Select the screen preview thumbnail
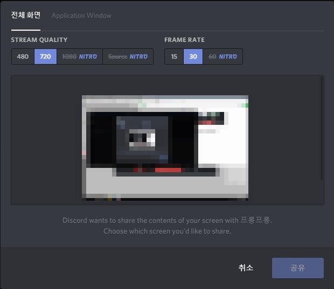This screenshot has height=289, width=334. pyautogui.click(x=165, y=148)
